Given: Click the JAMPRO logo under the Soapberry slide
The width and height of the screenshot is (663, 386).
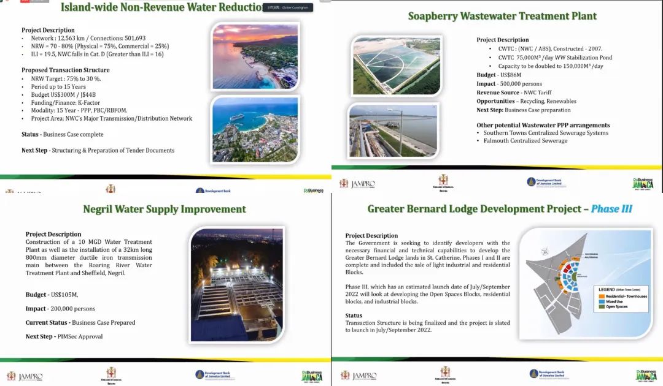Looking at the screenshot, I should [x=357, y=184].
